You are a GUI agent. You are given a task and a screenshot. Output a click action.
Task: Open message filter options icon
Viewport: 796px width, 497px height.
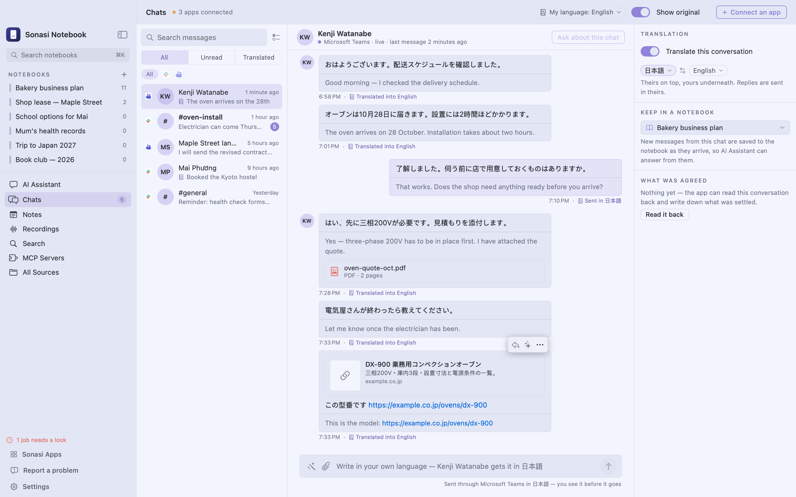click(276, 38)
